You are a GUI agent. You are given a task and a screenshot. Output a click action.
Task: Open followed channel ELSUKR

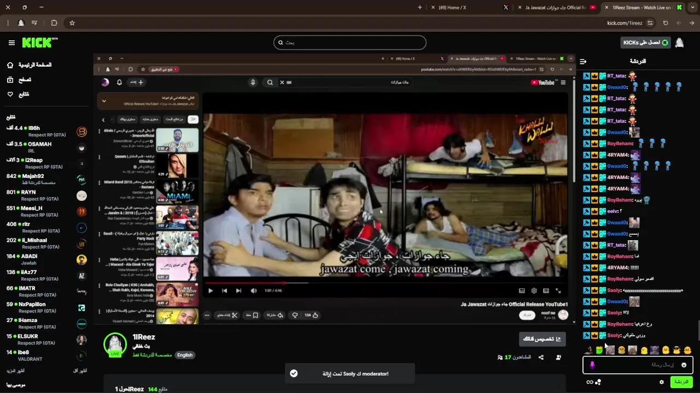click(x=46, y=340)
